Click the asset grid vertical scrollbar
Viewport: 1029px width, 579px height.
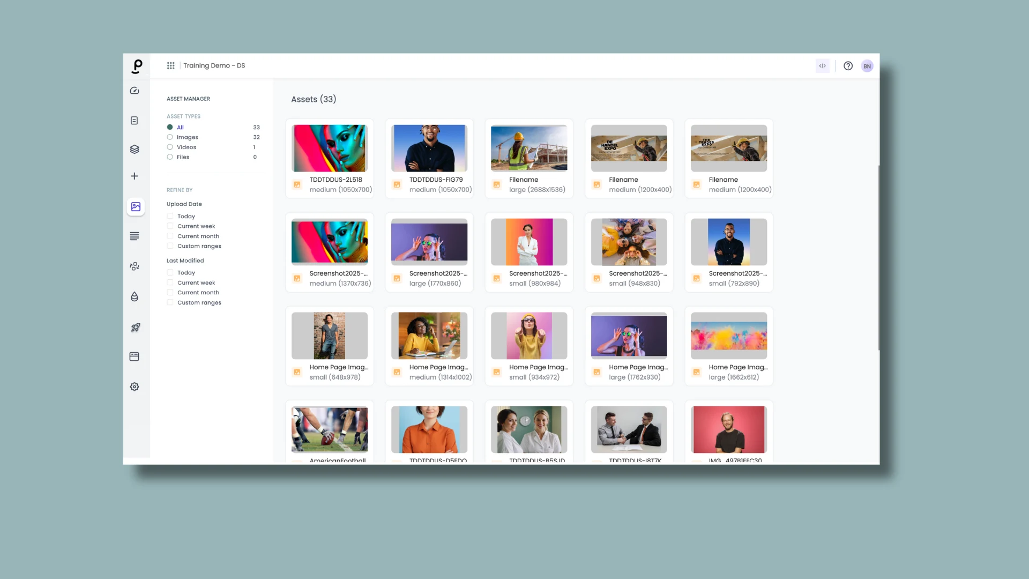[x=878, y=257]
